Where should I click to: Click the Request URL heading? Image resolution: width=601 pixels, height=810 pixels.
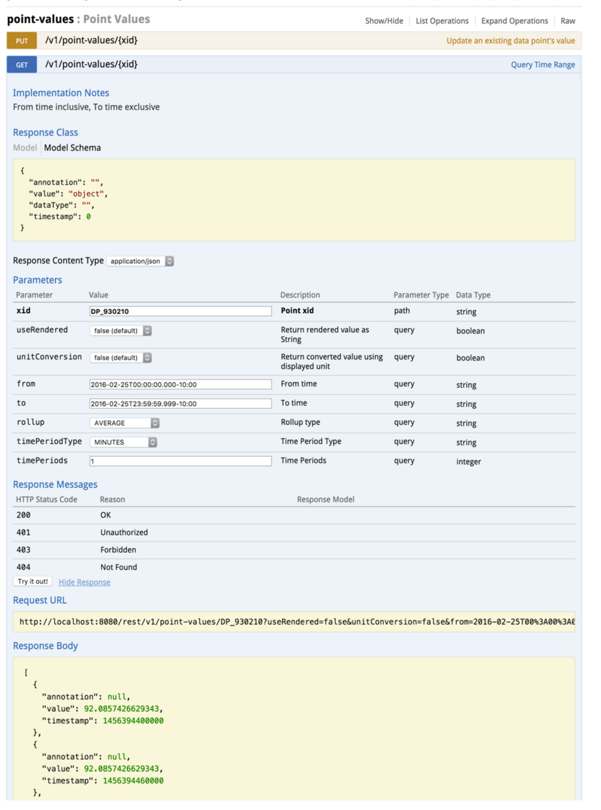point(40,601)
